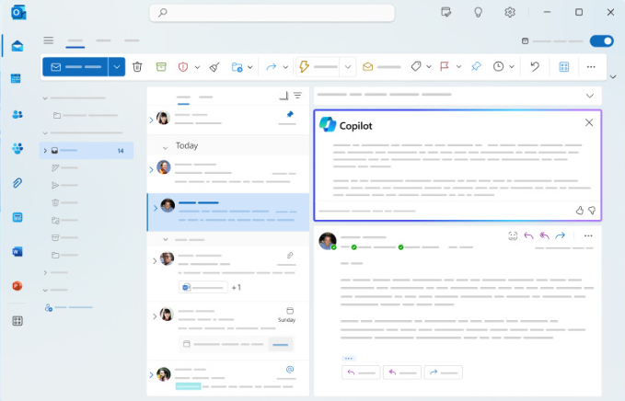Viewport: 625px width, 401px height.
Task: Open the Files attachments paperclip in sidebar
Action: click(17, 183)
